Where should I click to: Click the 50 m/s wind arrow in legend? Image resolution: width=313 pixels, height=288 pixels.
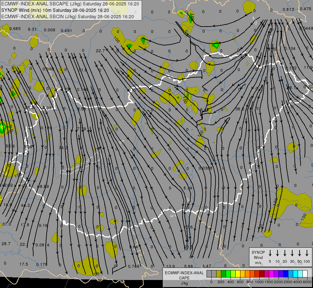[x=300, y=253]
